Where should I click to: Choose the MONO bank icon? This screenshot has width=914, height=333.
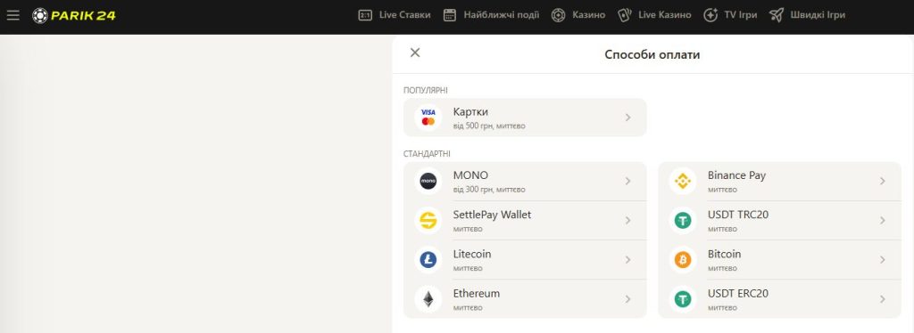(x=428, y=182)
